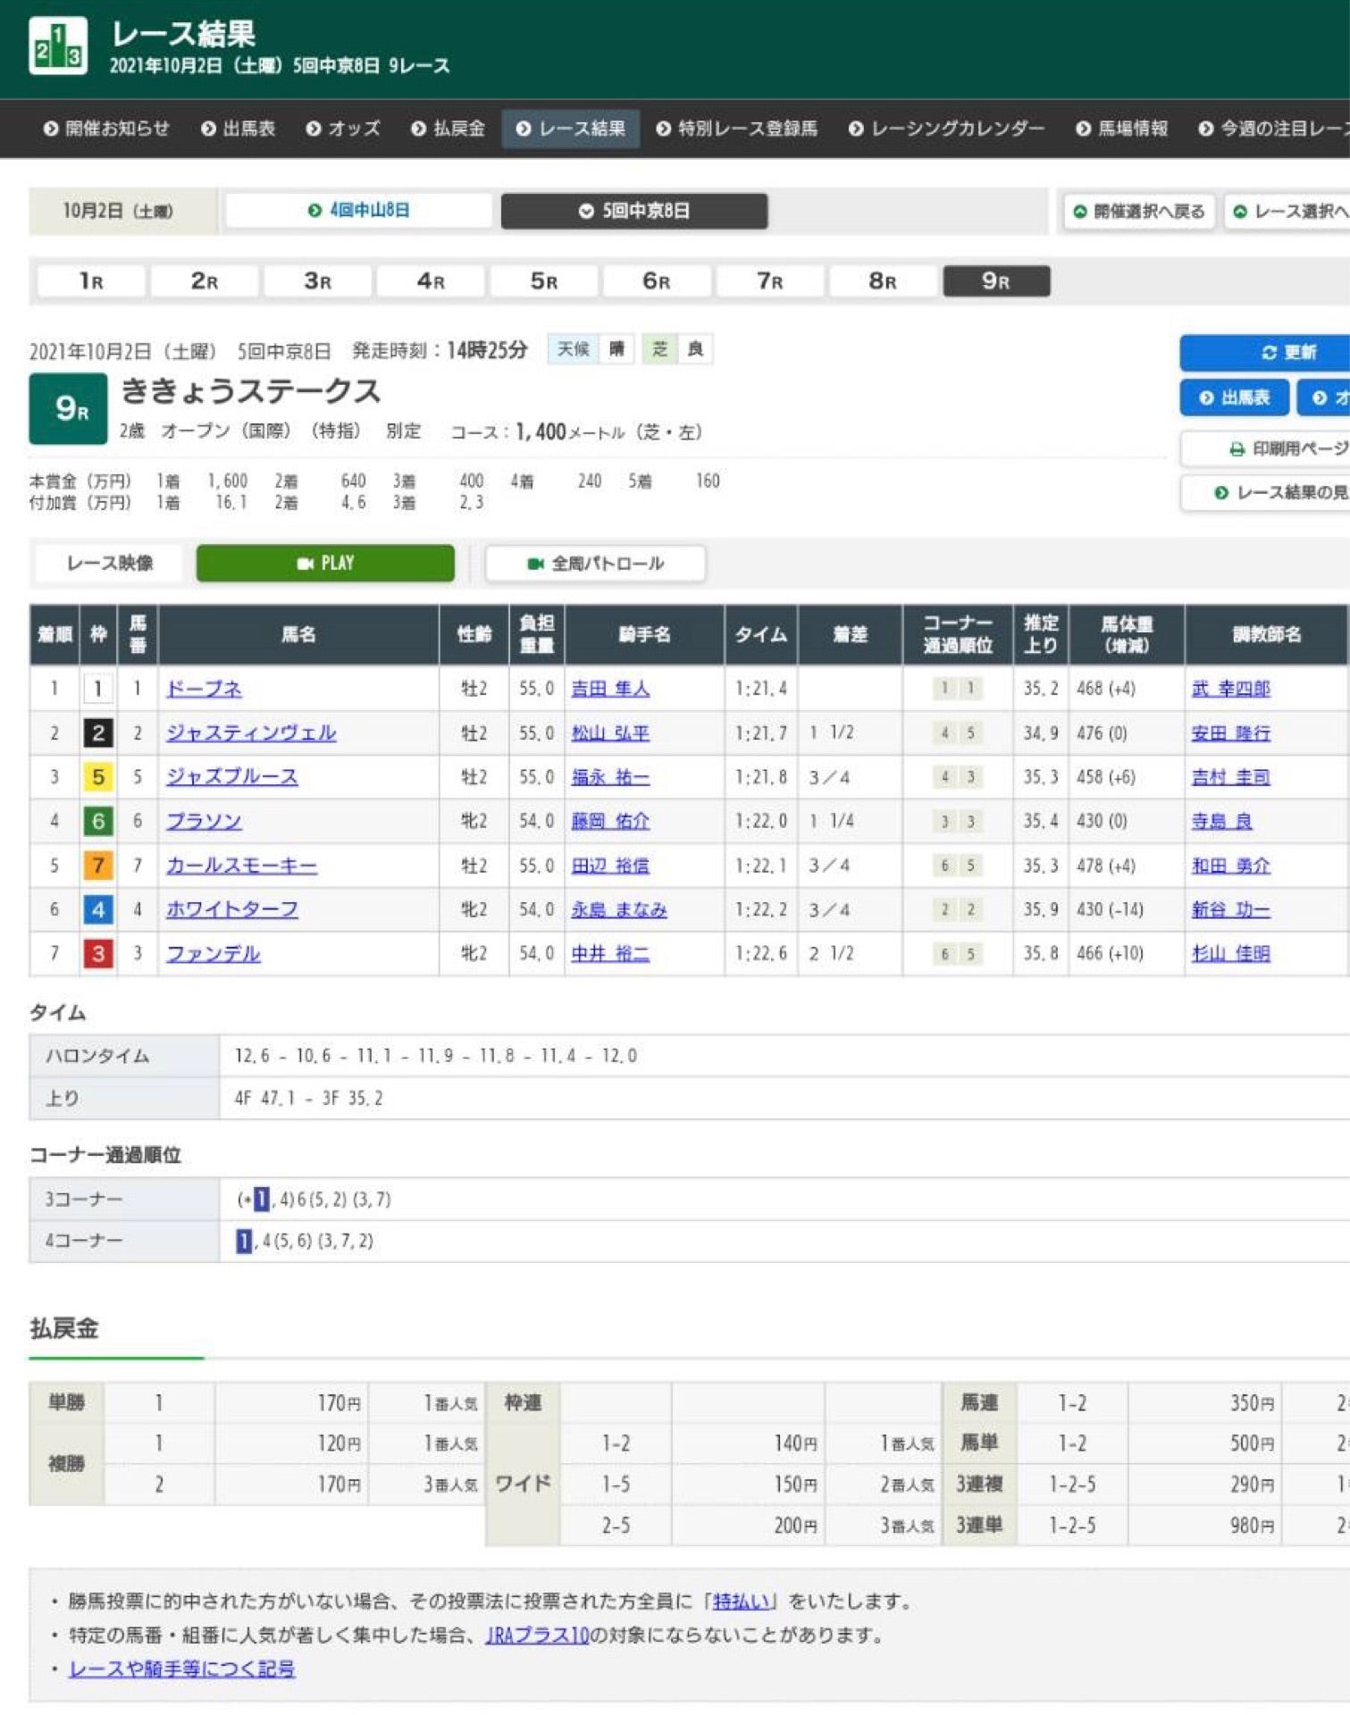Open the 特払い explanation link
The width and height of the screenshot is (1350, 1715).
coord(741,1602)
